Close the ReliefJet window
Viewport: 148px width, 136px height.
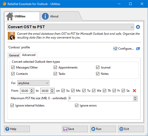click(142, 4)
